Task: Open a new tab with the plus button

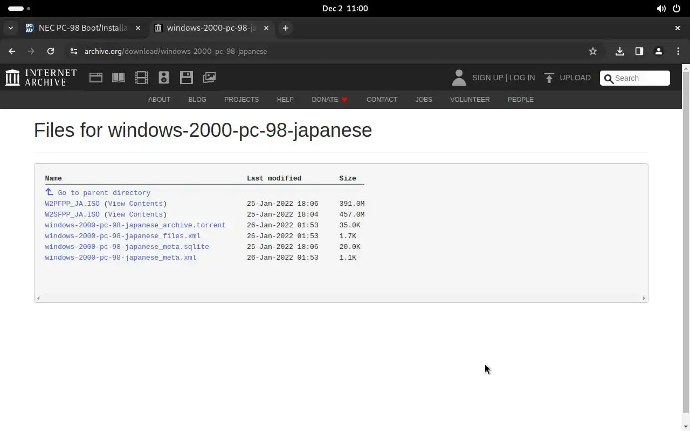Action: click(286, 28)
